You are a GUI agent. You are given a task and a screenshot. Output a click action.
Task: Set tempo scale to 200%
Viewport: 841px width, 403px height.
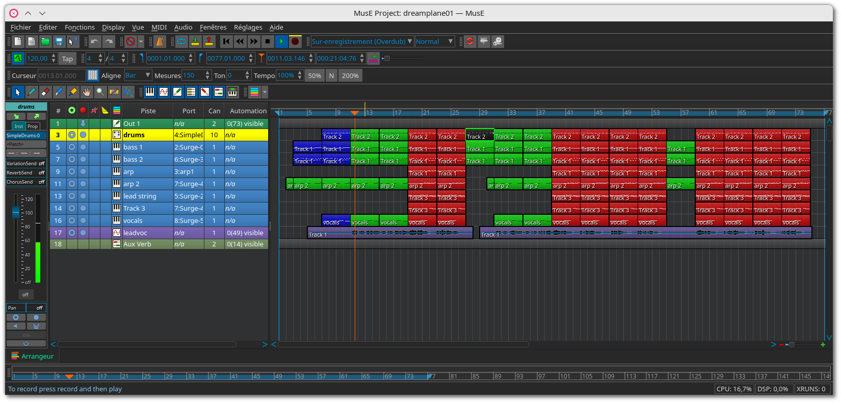coord(350,75)
